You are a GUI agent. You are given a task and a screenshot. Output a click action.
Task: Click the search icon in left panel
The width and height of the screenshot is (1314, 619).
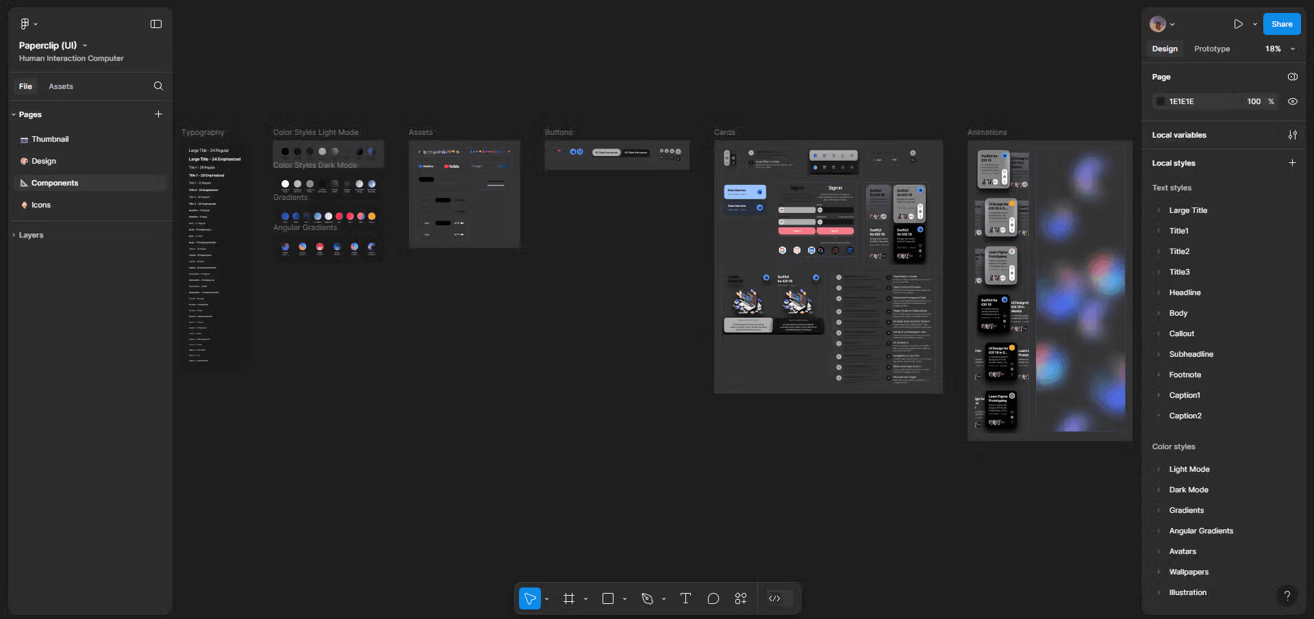(x=158, y=86)
